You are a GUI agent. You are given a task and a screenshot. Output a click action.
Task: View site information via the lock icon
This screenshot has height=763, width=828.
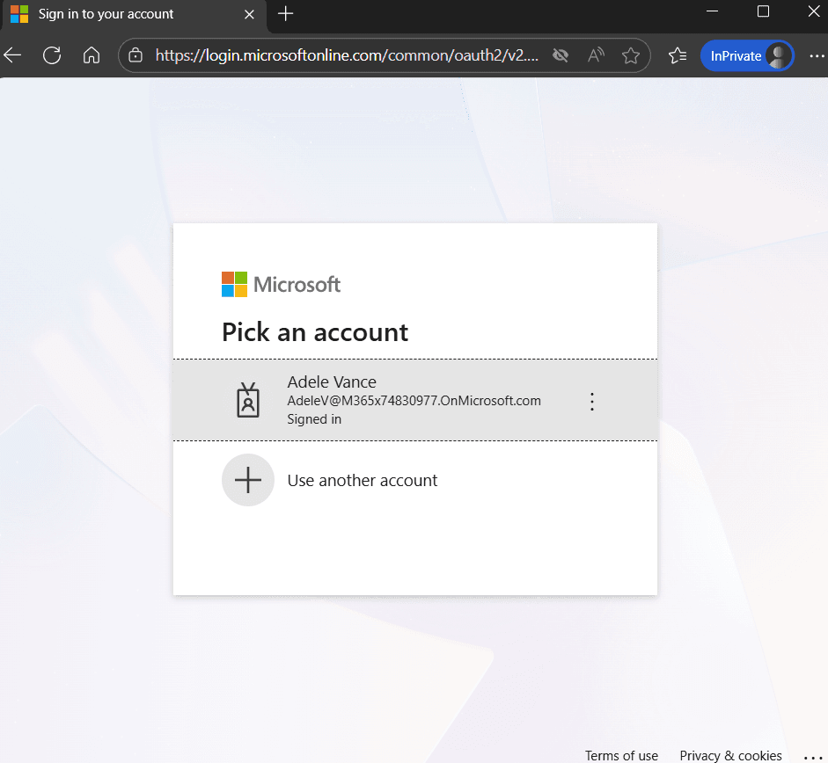click(136, 55)
